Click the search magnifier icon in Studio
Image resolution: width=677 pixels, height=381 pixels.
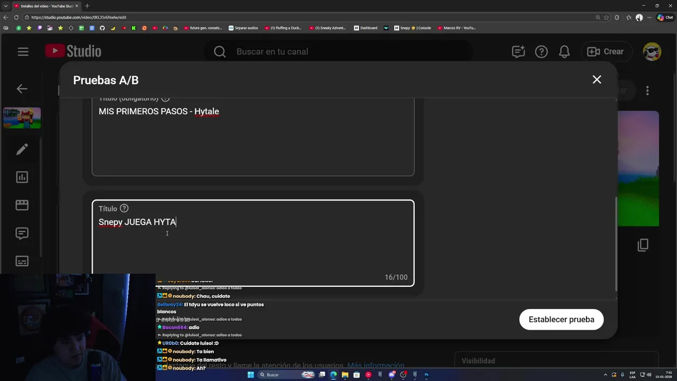(x=219, y=51)
